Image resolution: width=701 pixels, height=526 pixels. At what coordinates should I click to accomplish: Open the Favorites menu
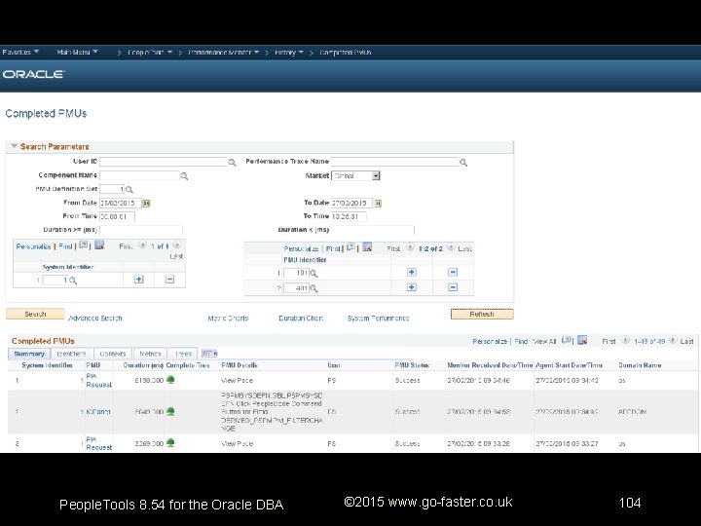tap(20, 52)
